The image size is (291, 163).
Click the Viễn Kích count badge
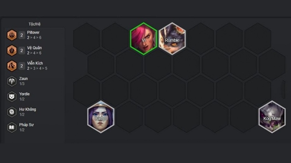click(22, 66)
